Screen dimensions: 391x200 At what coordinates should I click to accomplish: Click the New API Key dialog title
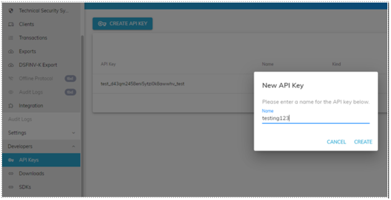click(283, 85)
